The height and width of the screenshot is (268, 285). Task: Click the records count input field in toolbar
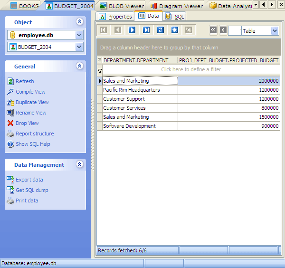235,31
